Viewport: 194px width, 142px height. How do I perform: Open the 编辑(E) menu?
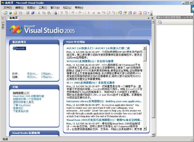pos(19,8)
